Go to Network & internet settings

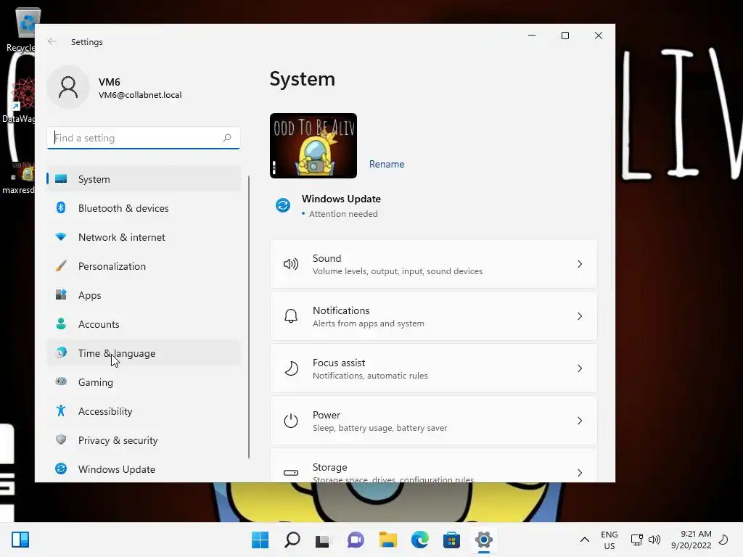[x=144, y=237]
